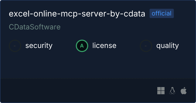Viewport: 196px width, 103px height.
Task: Click blank space right of the CDataSoftware text
Action: [127, 27]
